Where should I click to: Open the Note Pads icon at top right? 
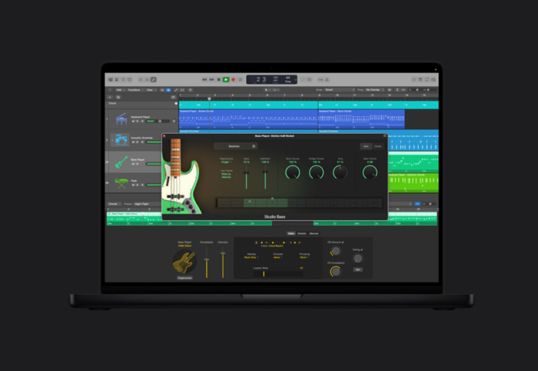(x=420, y=80)
